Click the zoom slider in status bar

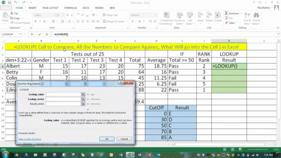pos(258,149)
